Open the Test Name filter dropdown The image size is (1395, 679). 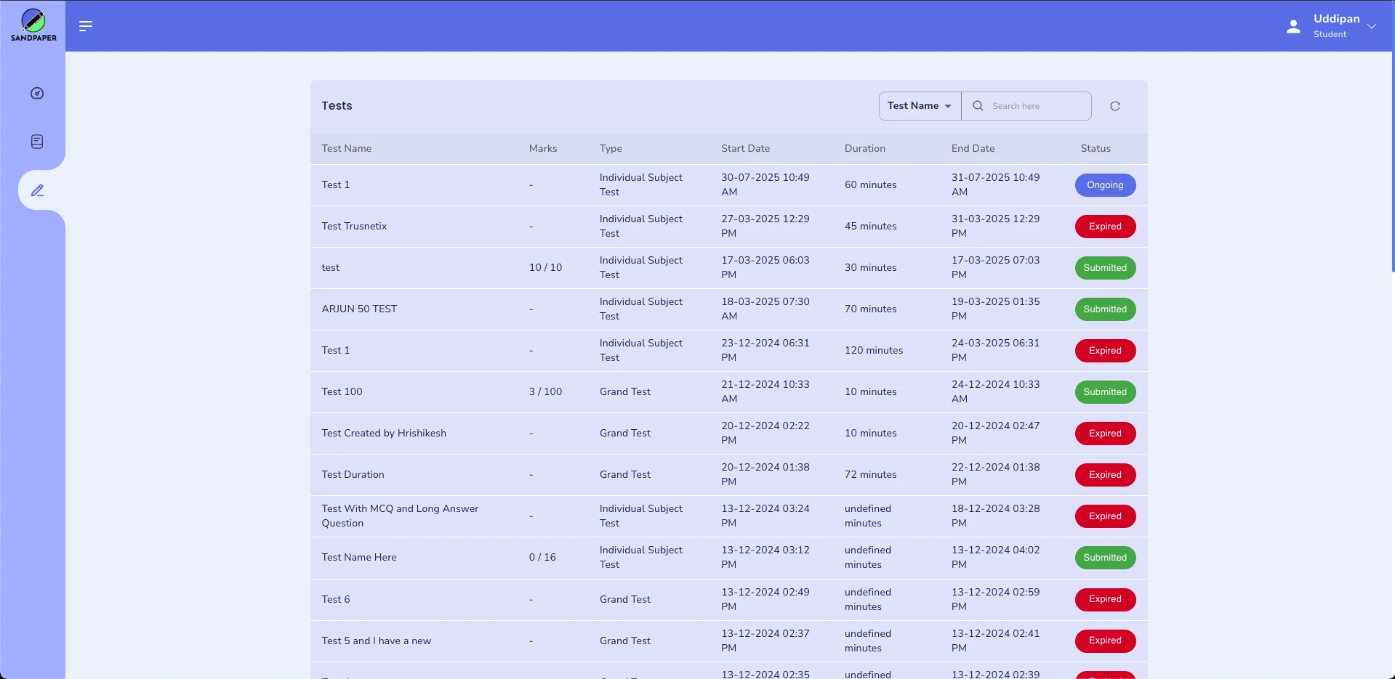(920, 106)
